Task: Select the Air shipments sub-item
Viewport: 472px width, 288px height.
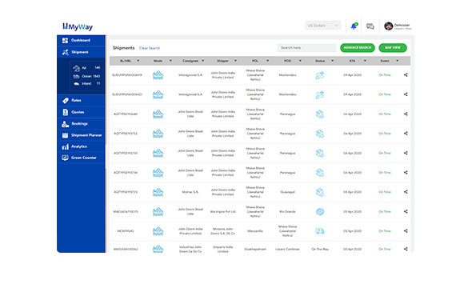Action: (x=86, y=68)
